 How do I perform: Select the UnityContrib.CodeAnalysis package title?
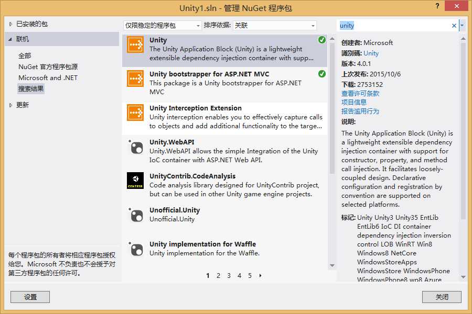(x=192, y=176)
